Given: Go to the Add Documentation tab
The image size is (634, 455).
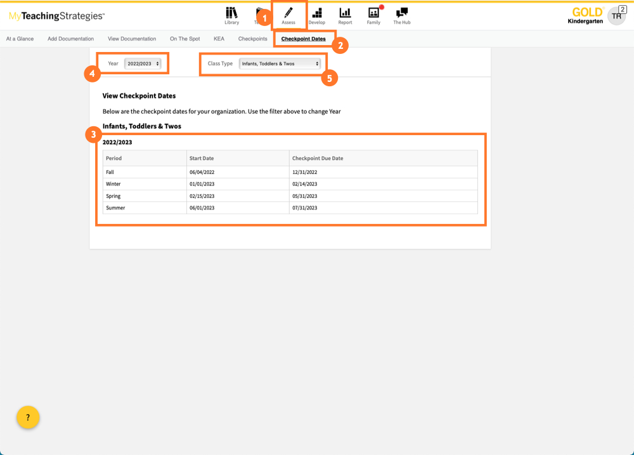Looking at the screenshot, I should coord(70,39).
